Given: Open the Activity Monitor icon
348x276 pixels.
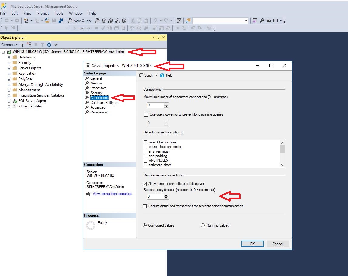Looking at the screenshot, I should point(179,21).
